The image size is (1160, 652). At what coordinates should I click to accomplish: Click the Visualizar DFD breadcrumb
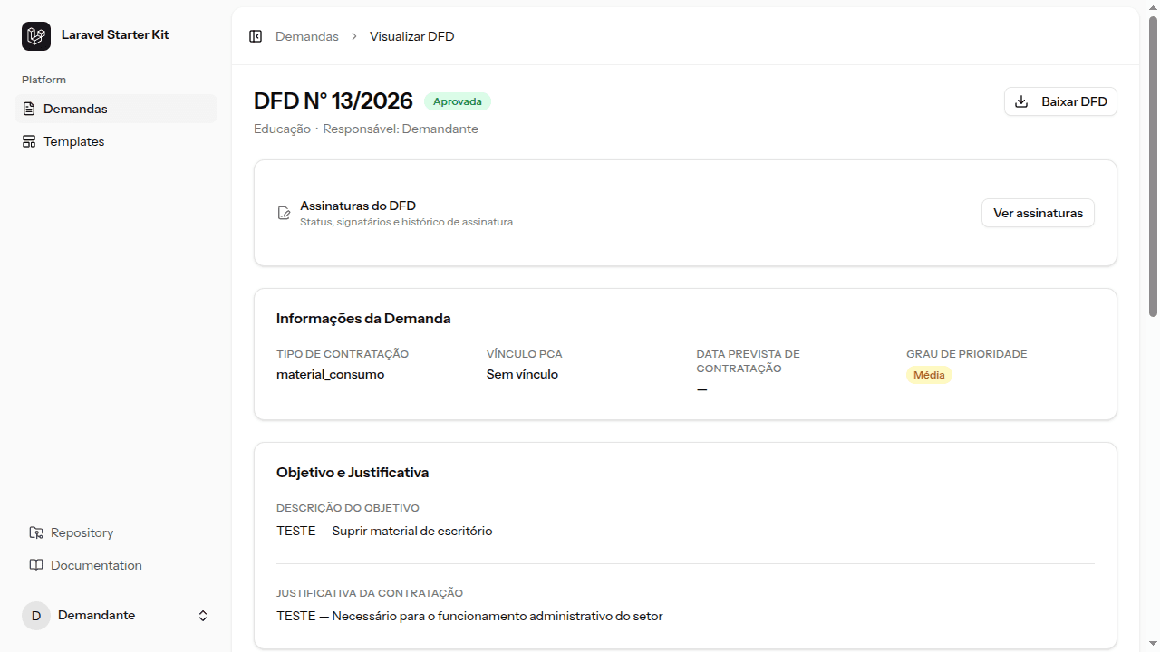tap(412, 36)
